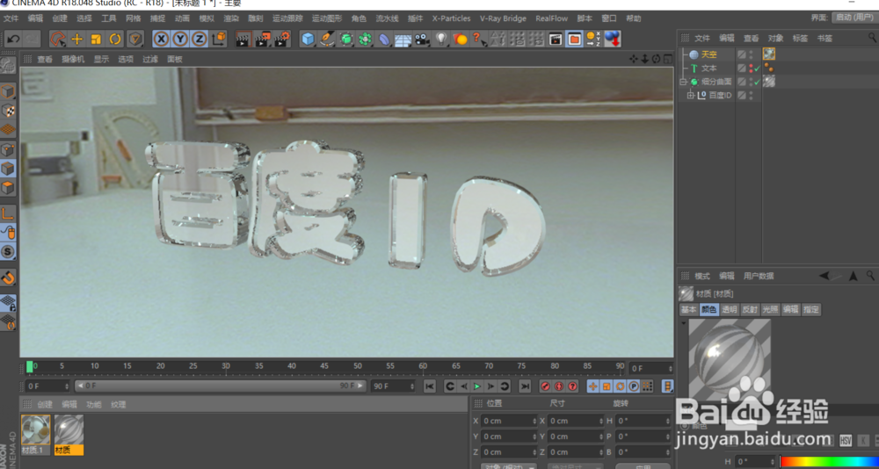
Task: Disable green checkmark of 细分曲面 object
Action: click(x=758, y=82)
